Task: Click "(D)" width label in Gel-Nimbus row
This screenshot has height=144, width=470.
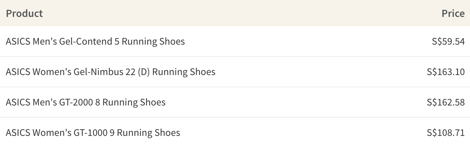Action: pyautogui.click(x=144, y=72)
